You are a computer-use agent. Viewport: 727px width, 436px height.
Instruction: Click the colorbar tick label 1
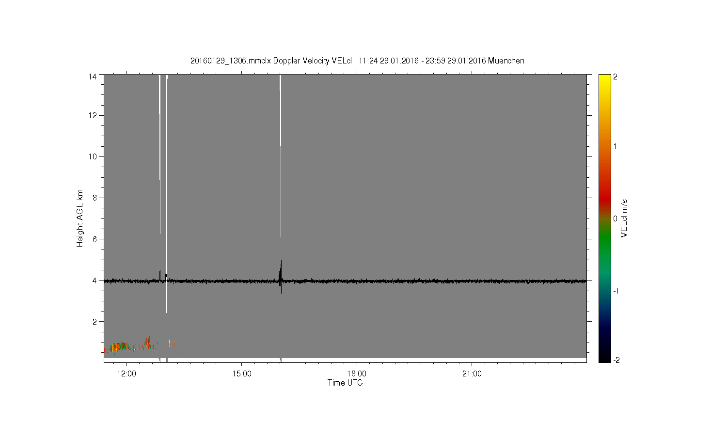click(615, 146)
